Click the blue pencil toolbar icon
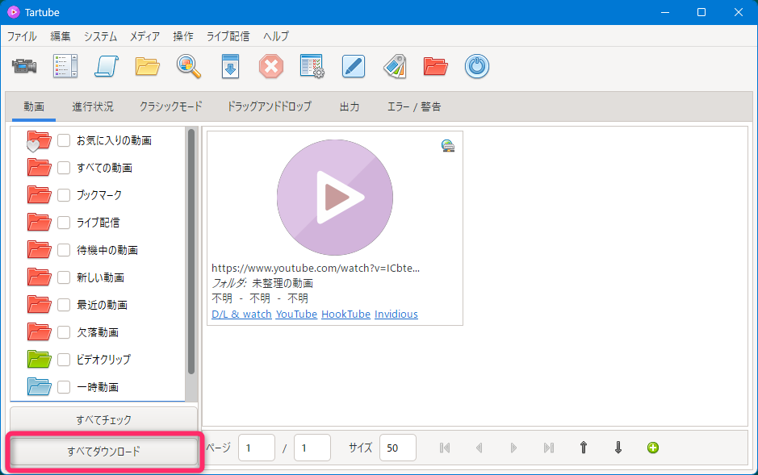Viewport: 758px width, 475px height. click(x=354, y=66)
